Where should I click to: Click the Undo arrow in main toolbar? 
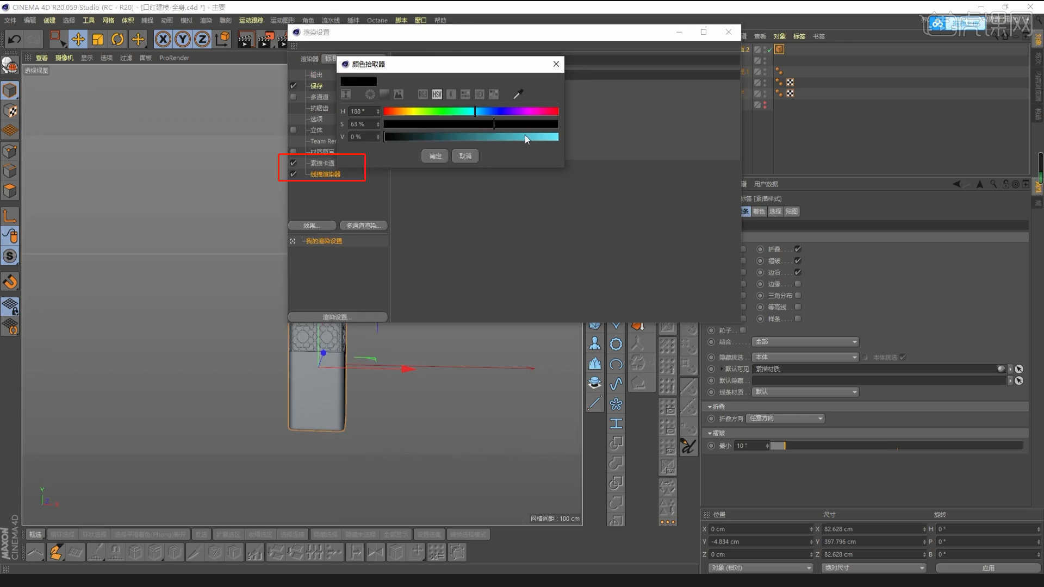click(x=15, y=39)
